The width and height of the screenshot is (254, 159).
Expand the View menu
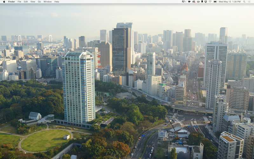tap(33, 2)
